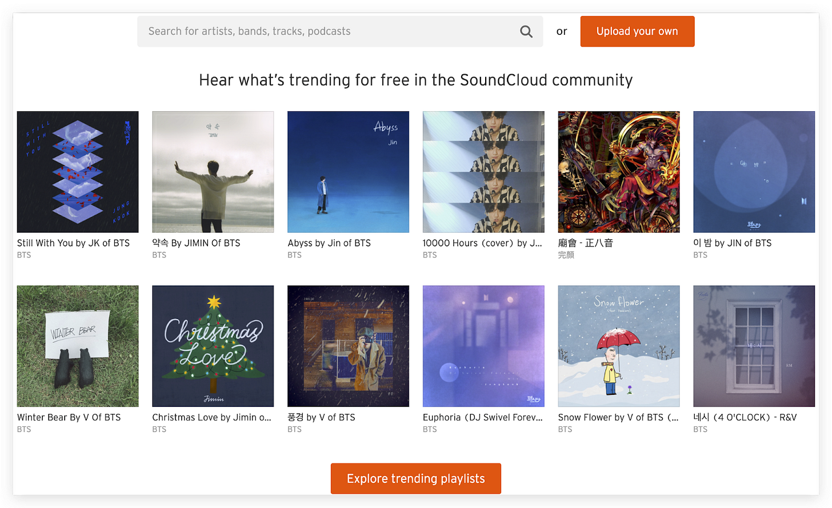Select track title Still With You by JK of BTS

coord(73,243)
